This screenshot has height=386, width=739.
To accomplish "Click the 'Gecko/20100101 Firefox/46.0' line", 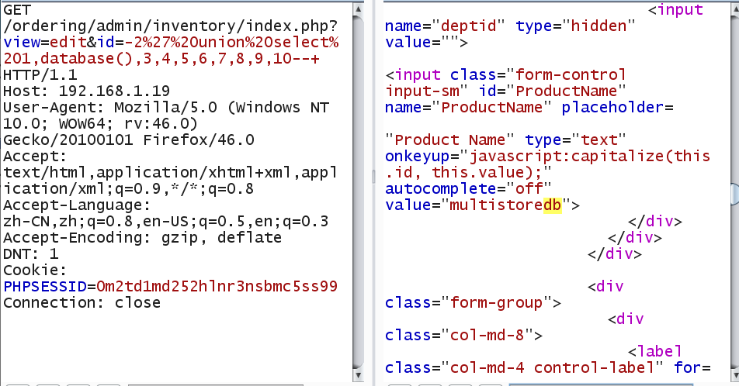I will pyautogui.click(x=129, y=140).
